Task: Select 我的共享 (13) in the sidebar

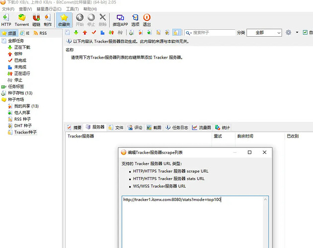Action: click(x=26, y=106)
